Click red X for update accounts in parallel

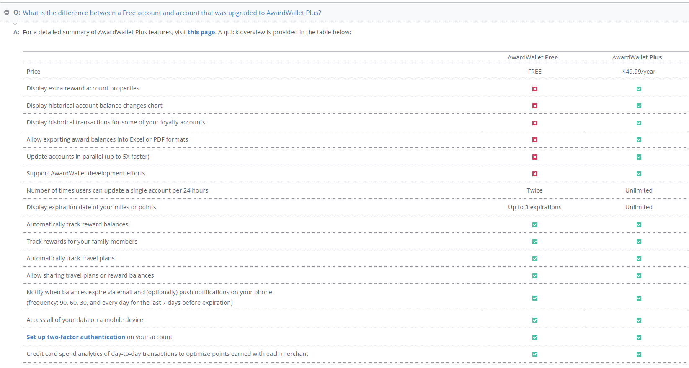(535, 157)
